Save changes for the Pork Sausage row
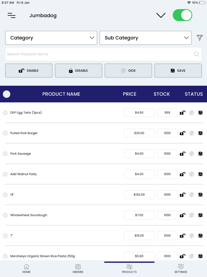Image resolution: width=207 pixels, height=277 pixels. tap(200, 154)
